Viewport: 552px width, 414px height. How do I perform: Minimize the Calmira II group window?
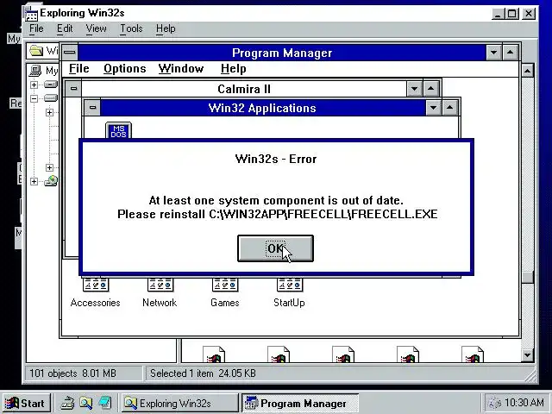(x=414, y=89)
